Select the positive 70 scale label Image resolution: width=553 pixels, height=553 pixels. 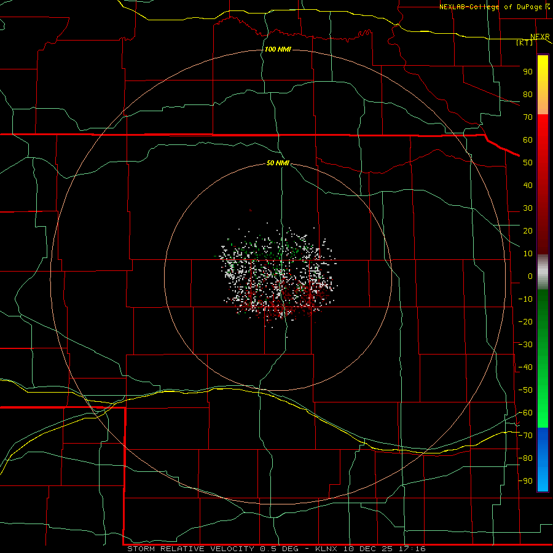528,117
